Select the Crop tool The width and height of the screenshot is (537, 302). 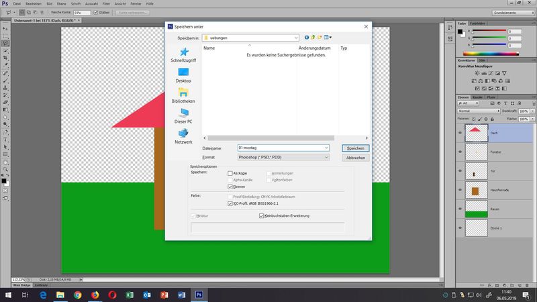click(x=5, y=58)
